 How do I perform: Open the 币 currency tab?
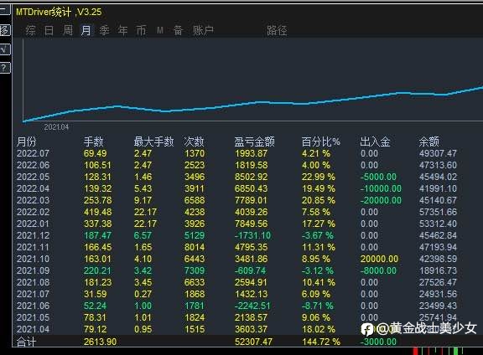142,30
